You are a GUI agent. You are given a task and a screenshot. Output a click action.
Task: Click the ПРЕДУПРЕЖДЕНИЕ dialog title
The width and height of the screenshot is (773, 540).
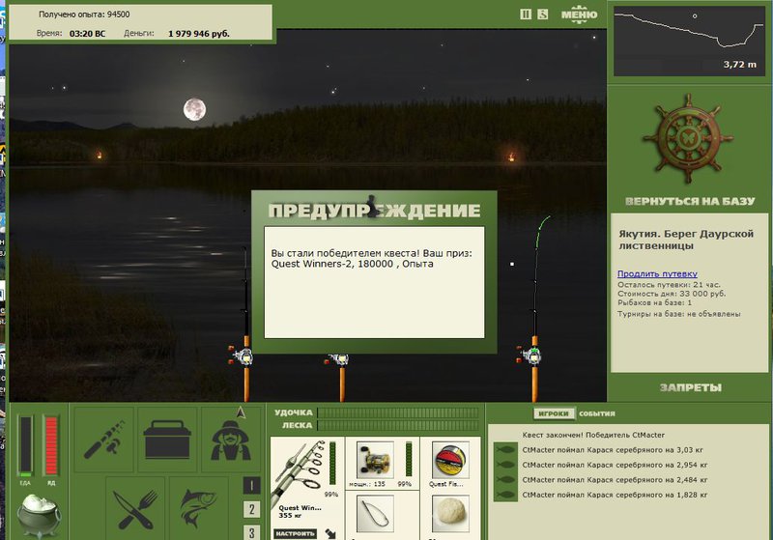(374, 211)
